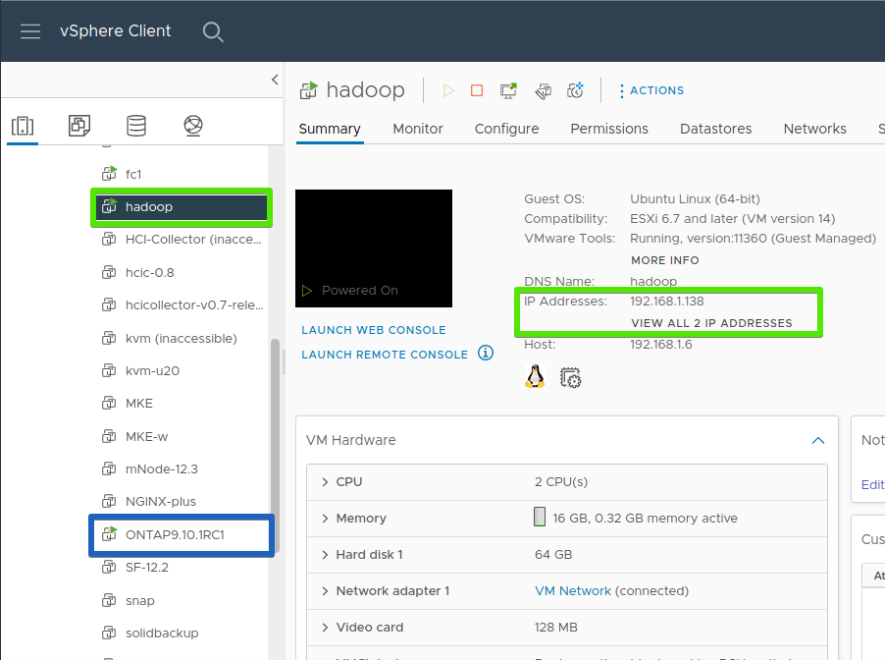Click the VM gear chip icon below Host
Screen dimensions: 885x660
(x=570, y=377)
